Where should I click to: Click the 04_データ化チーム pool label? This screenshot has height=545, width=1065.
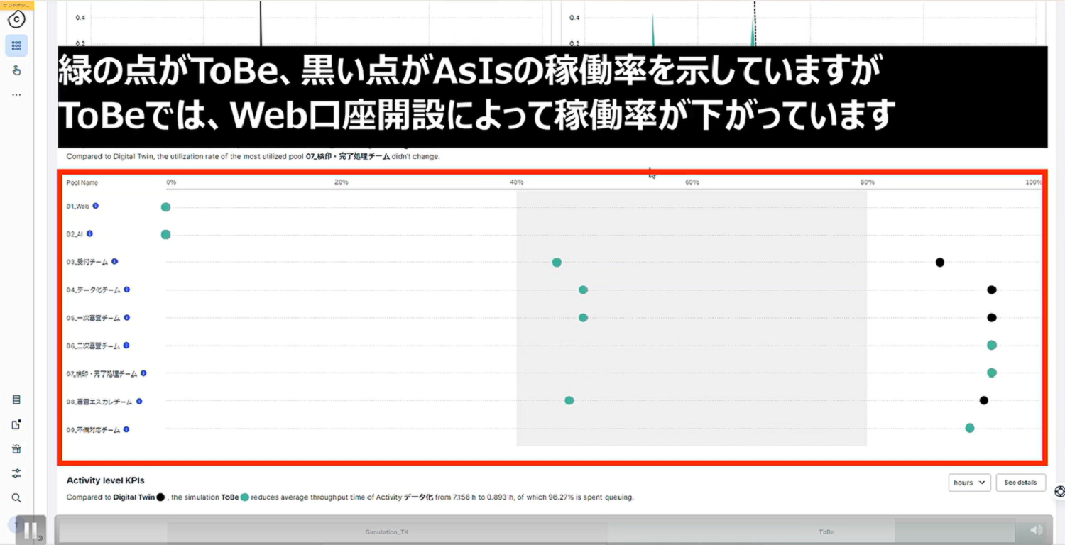pyautogui.click(x=94, y=290)
